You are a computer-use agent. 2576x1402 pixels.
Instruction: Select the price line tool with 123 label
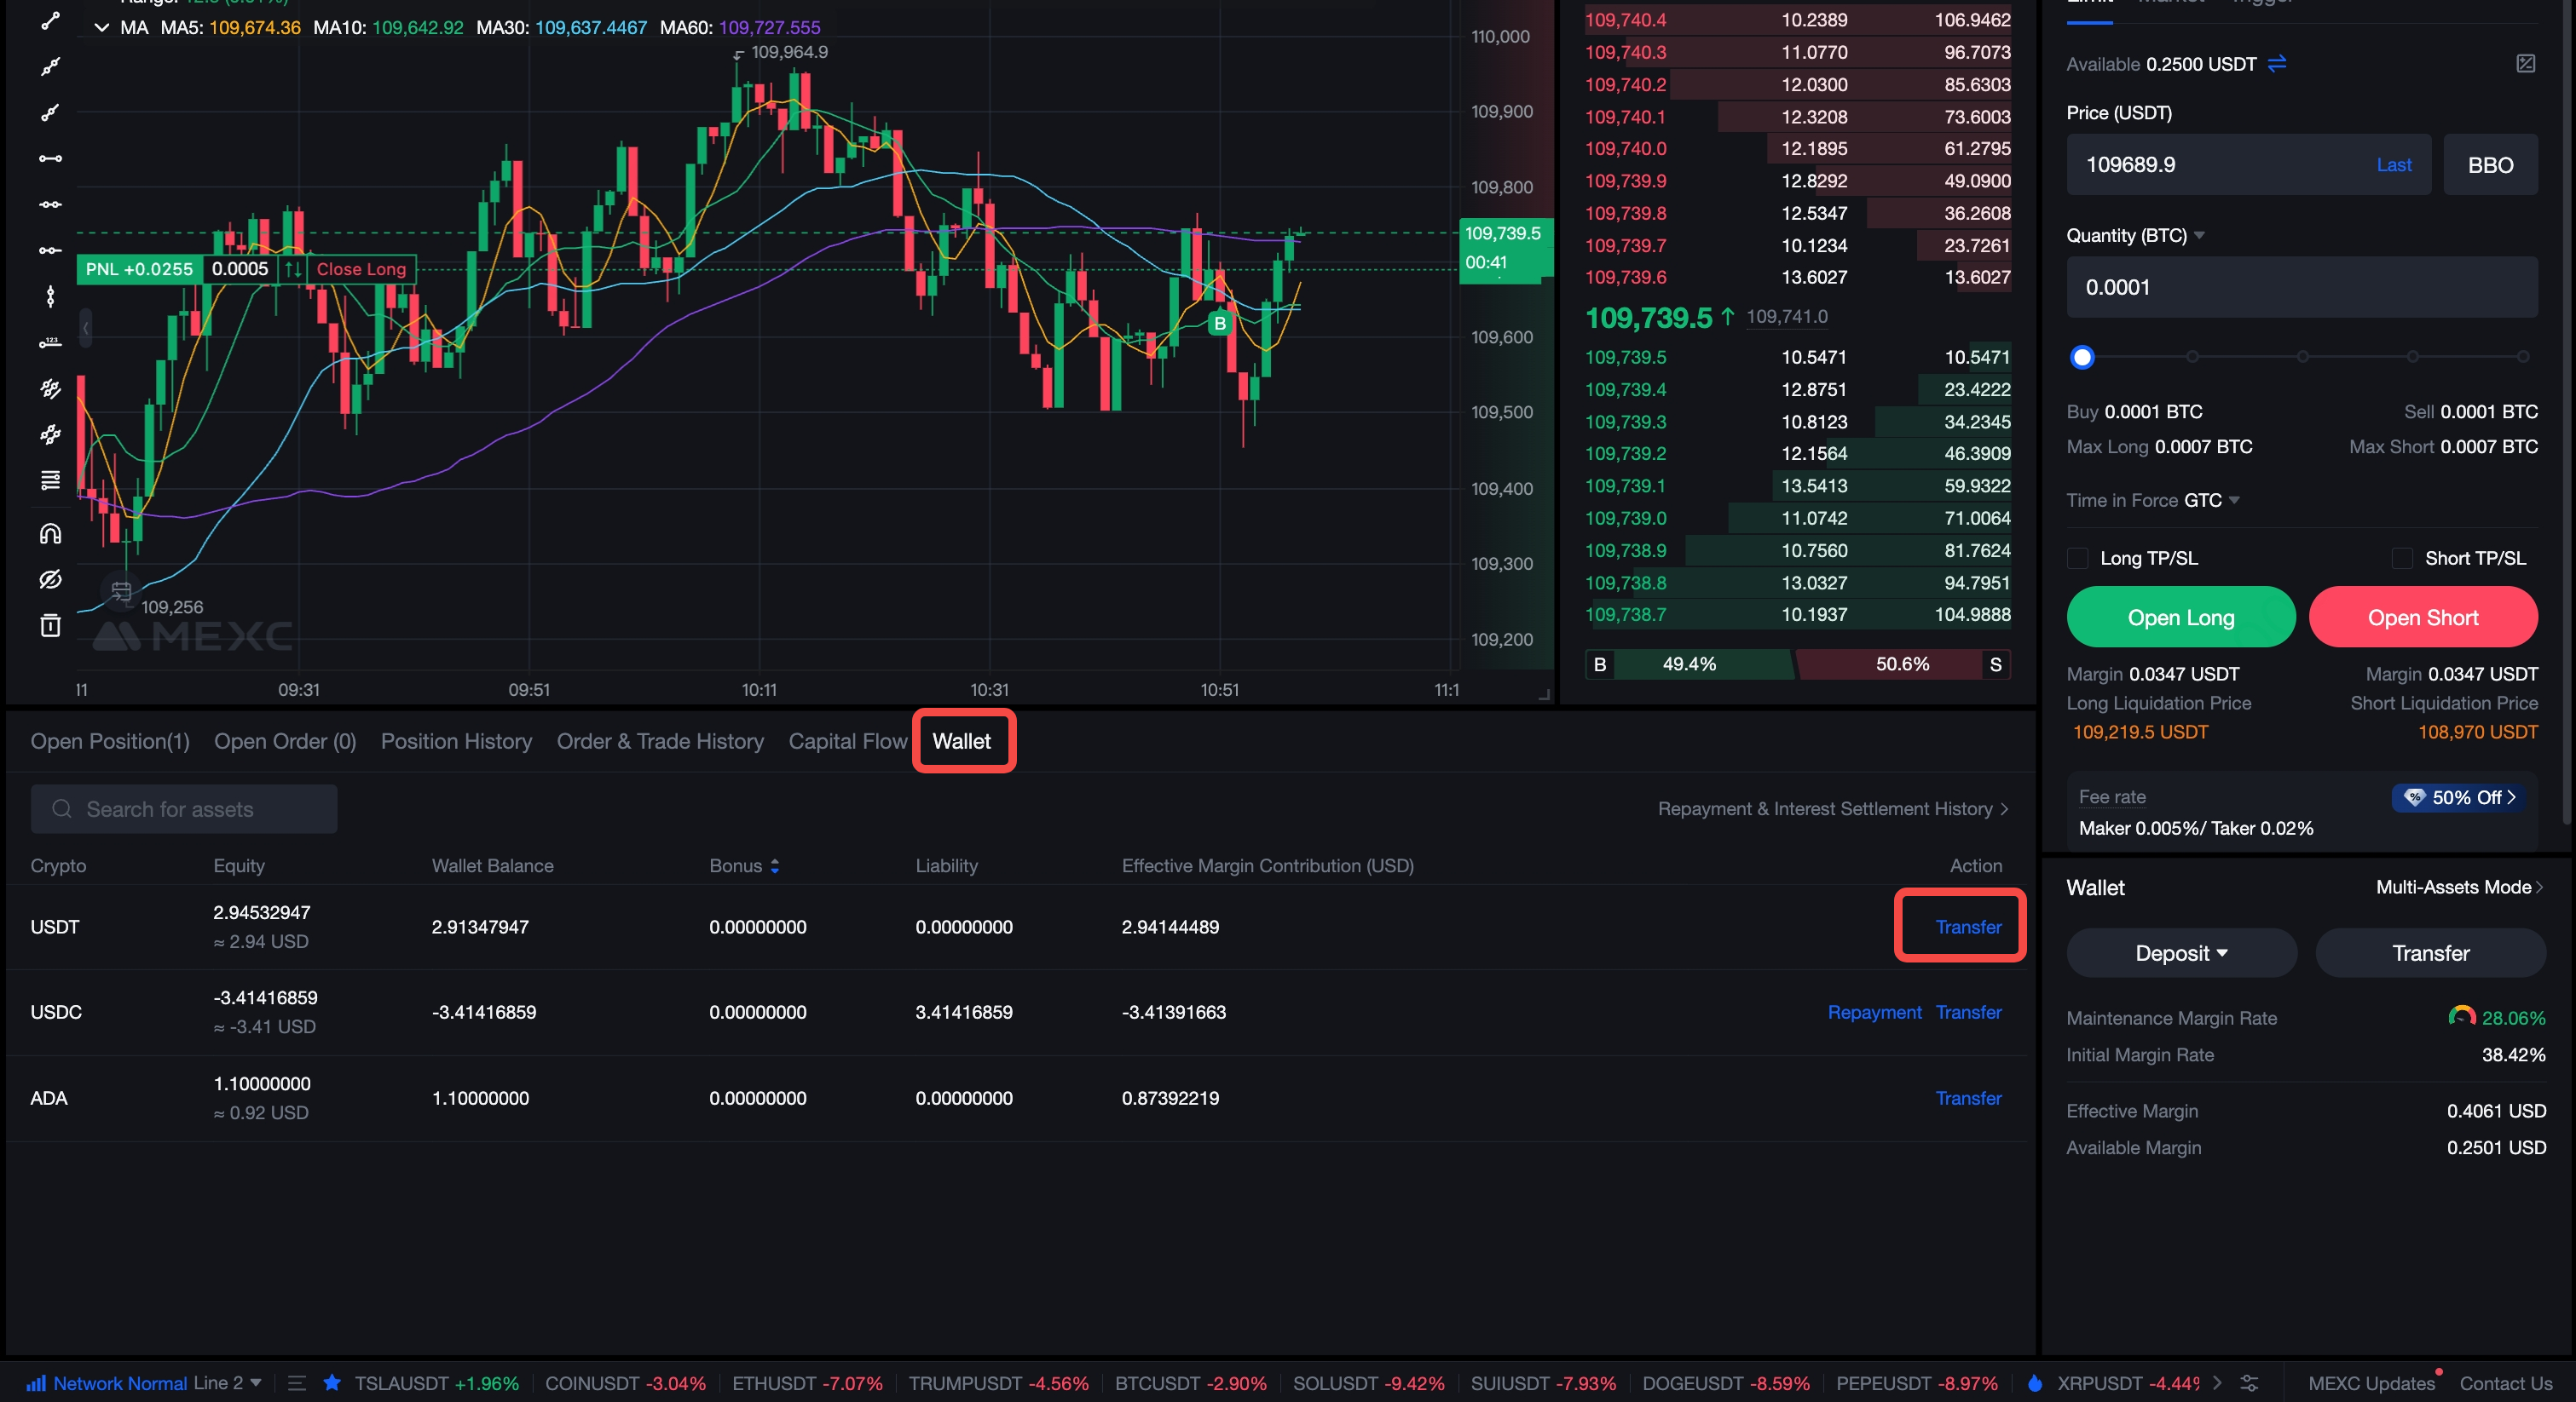[x=50, y=342]
